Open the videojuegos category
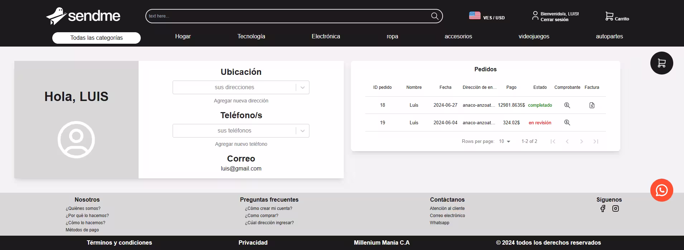684x250 pixels. [x=534, y=36]
